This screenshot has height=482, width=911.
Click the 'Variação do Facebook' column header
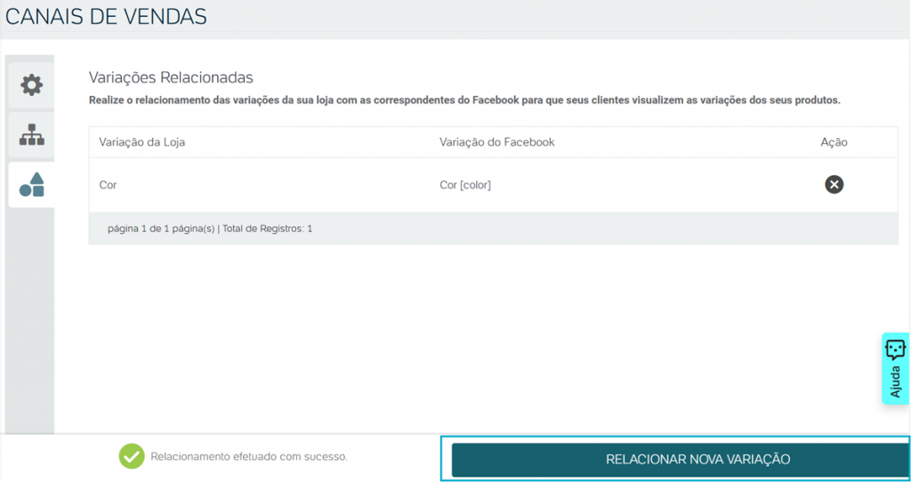pos(496,142)
